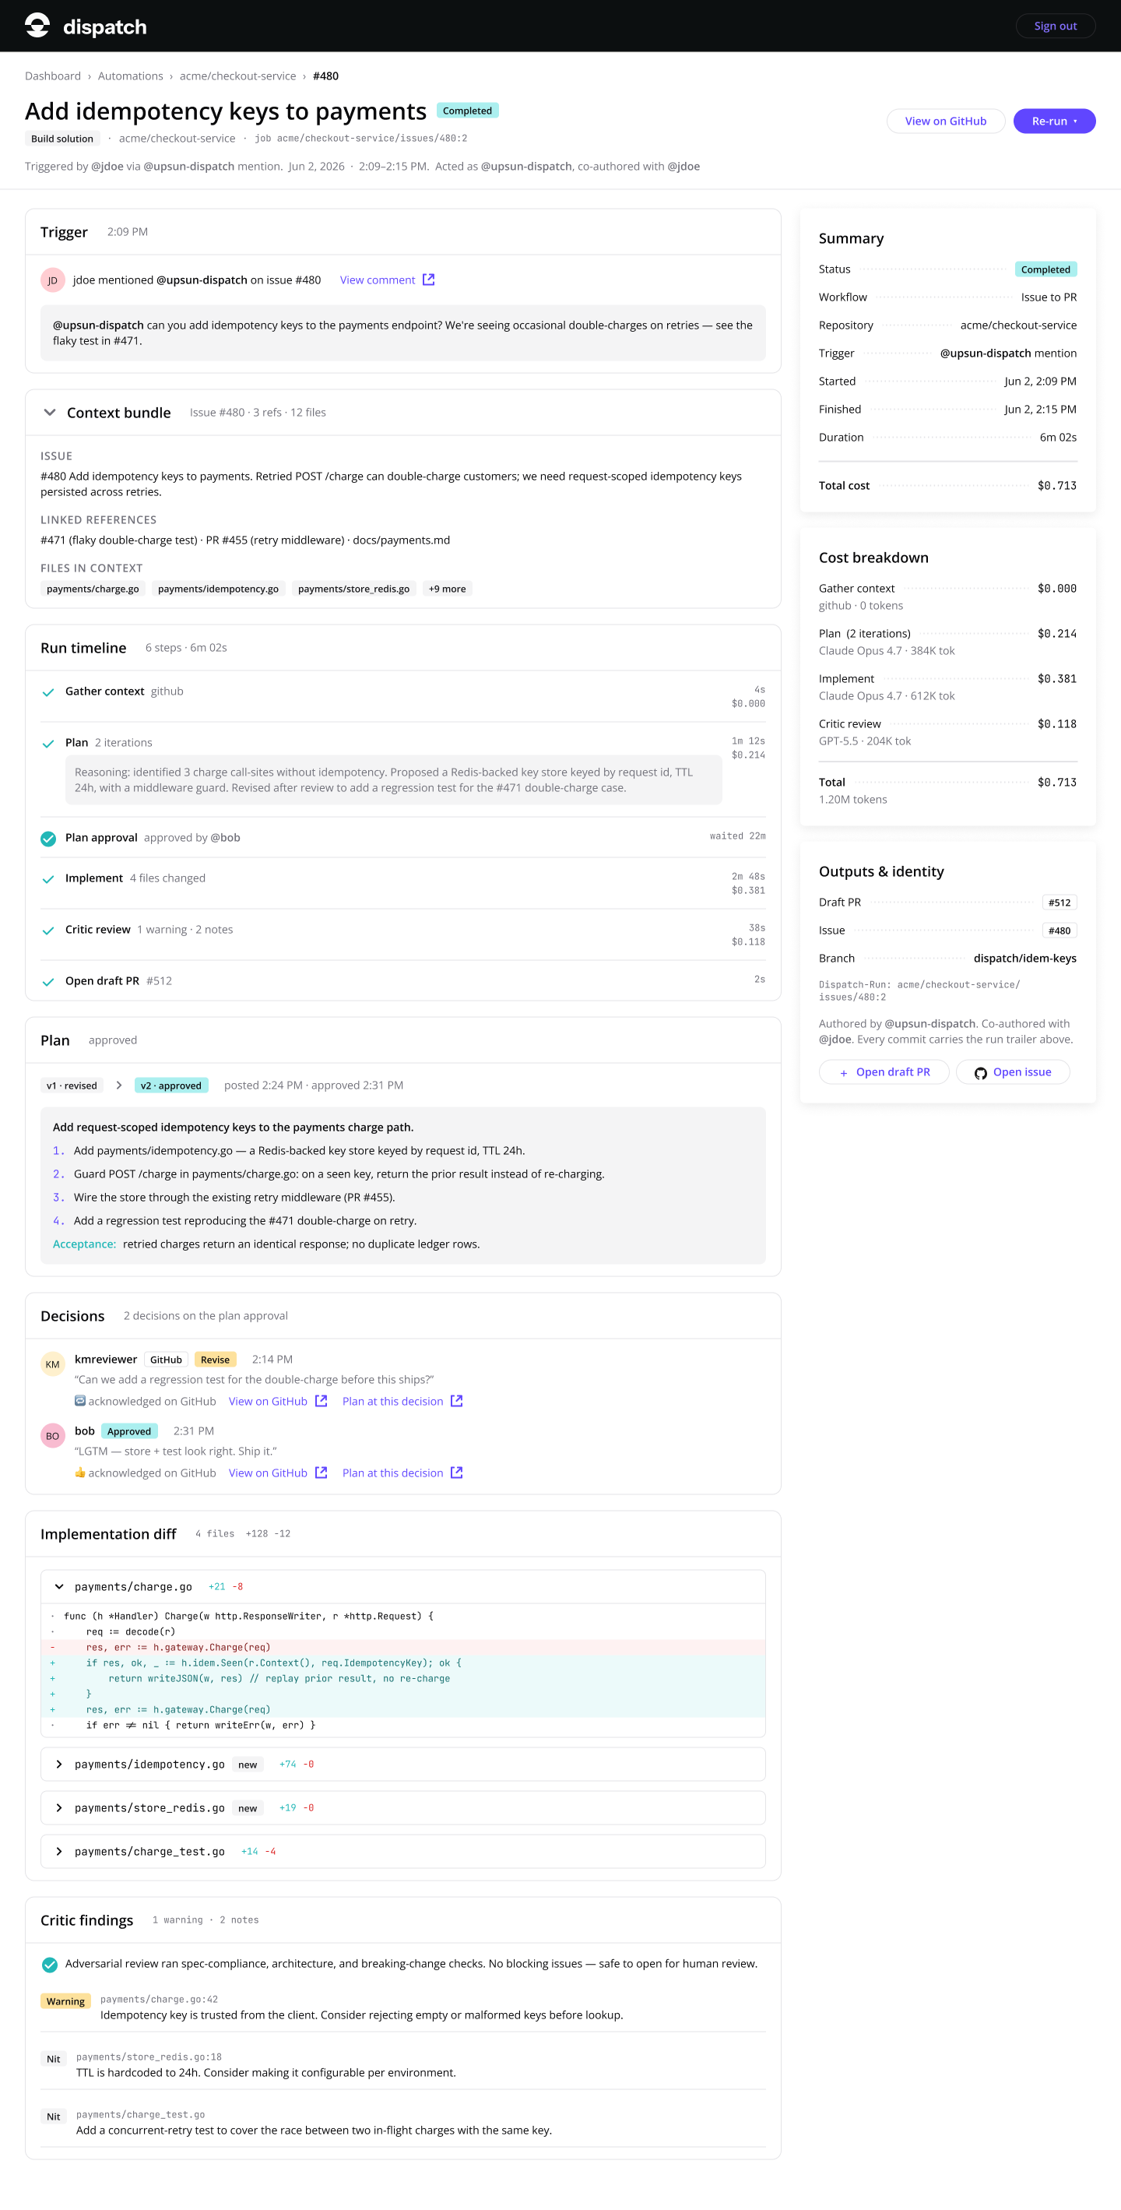1121x2210 pixels.
Task: Click the GitHub icon in Open issue button
Action: (980, 1072)
